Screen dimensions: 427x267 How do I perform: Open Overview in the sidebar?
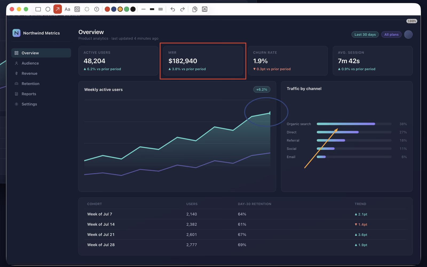[41, 53]
